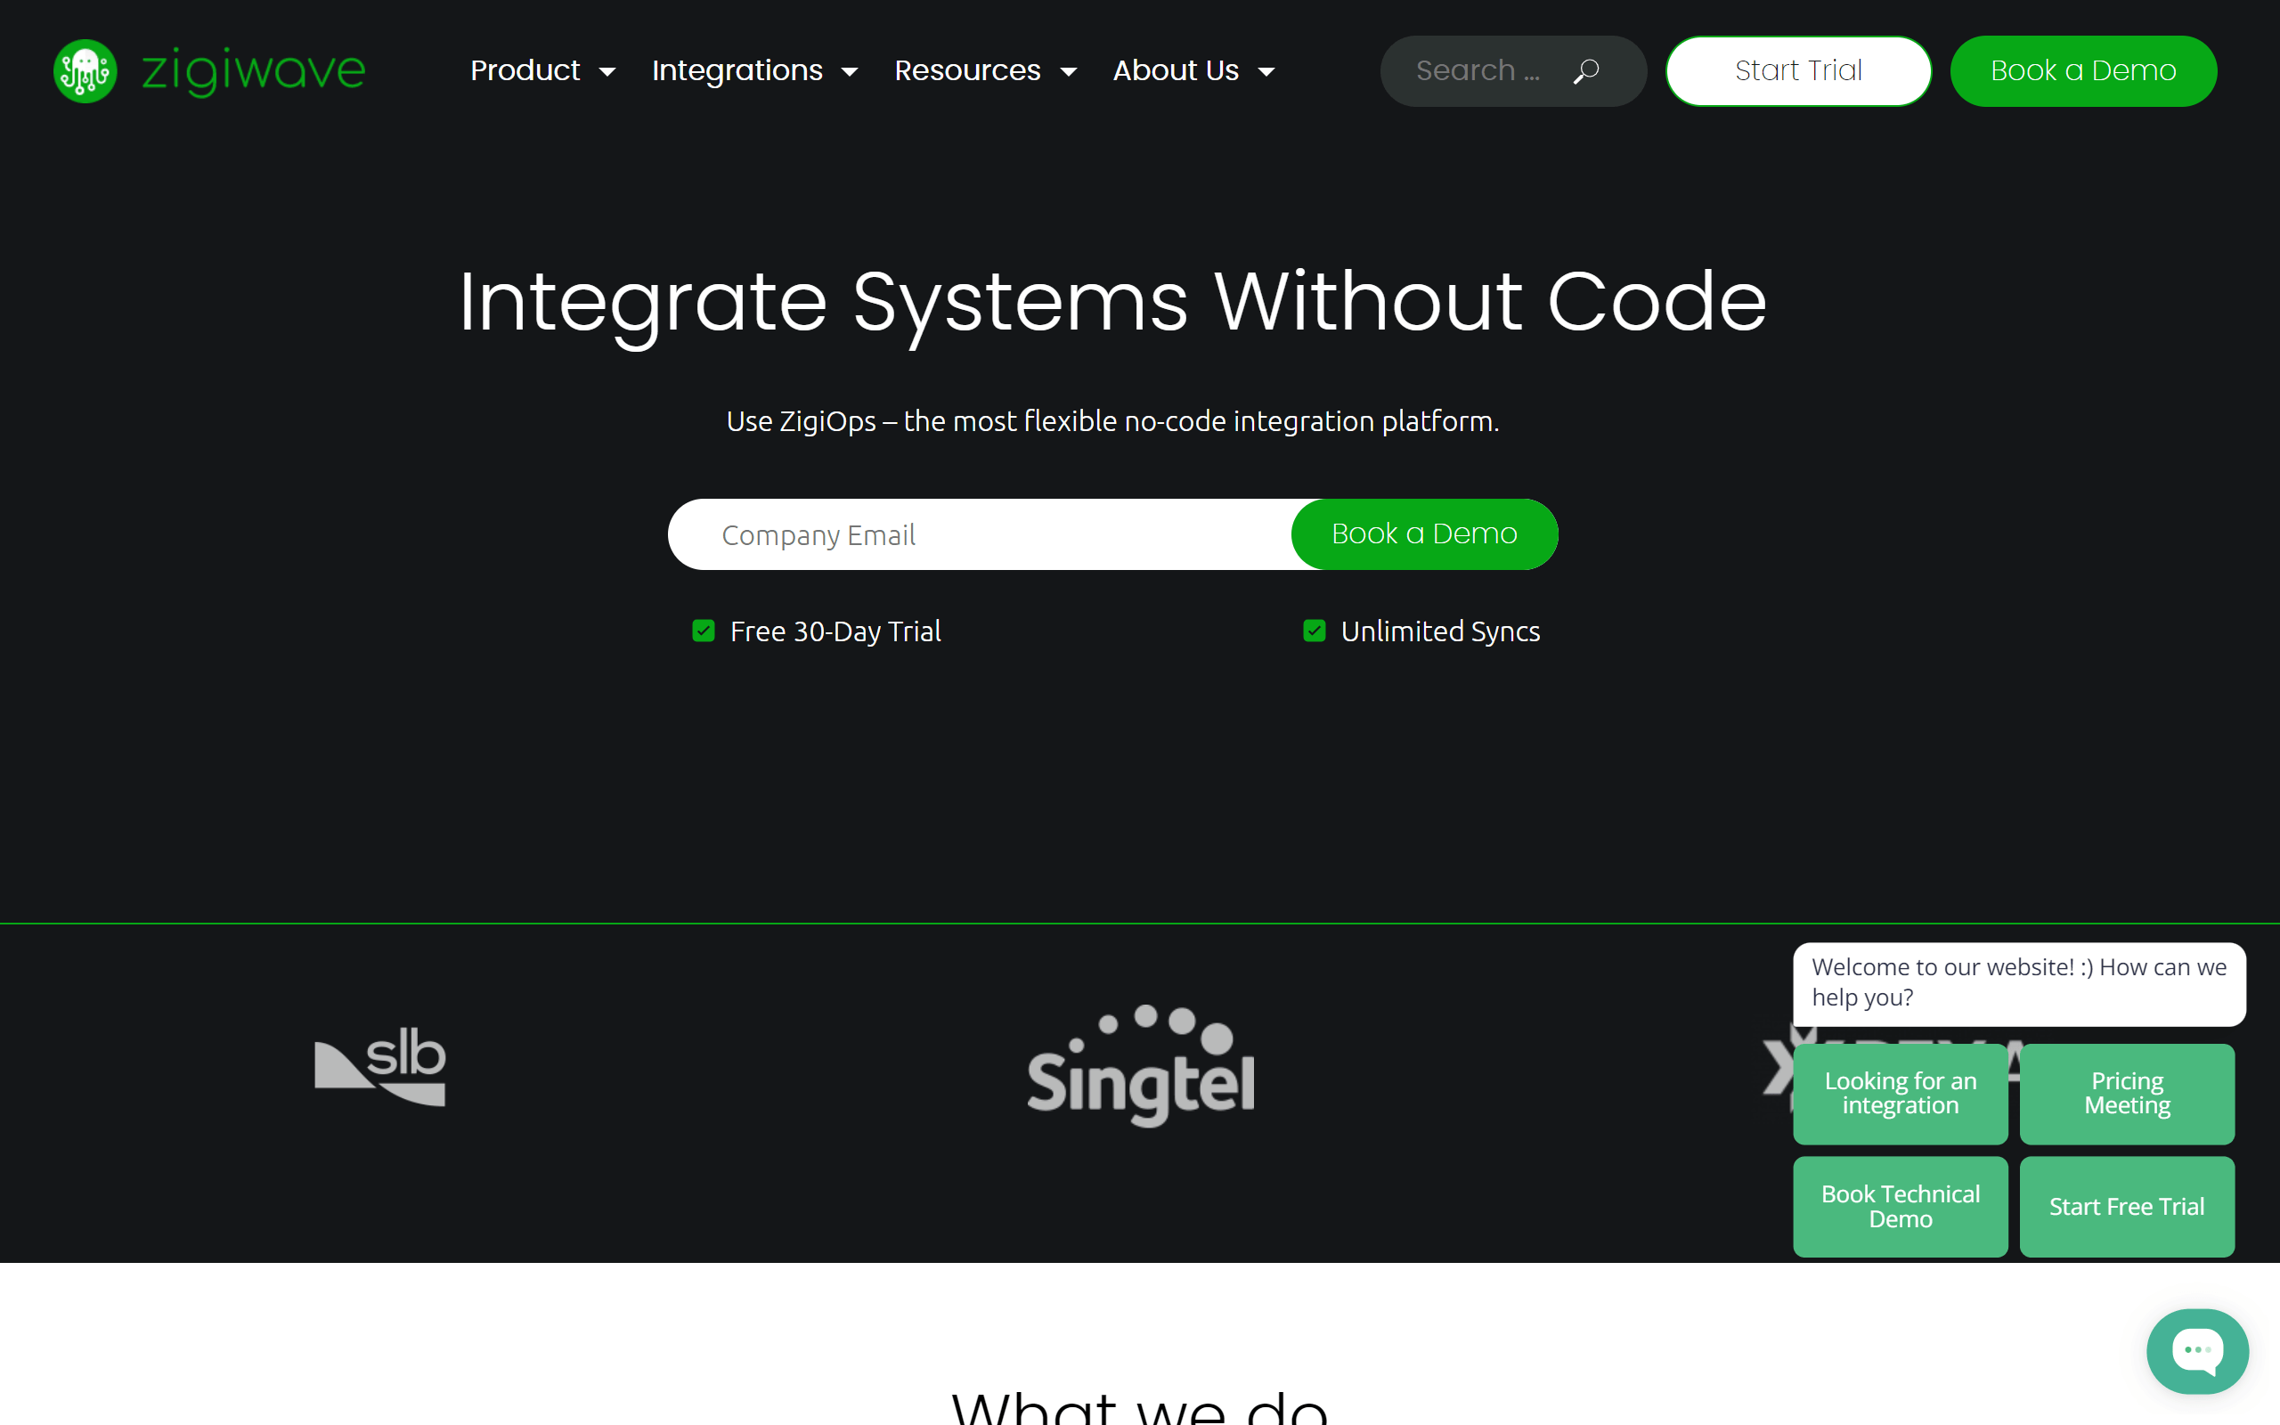The width and height of the screenshot is (2280, 1425).
Task: Click the looking for integration button
Action: (x=1901, y=1094)
